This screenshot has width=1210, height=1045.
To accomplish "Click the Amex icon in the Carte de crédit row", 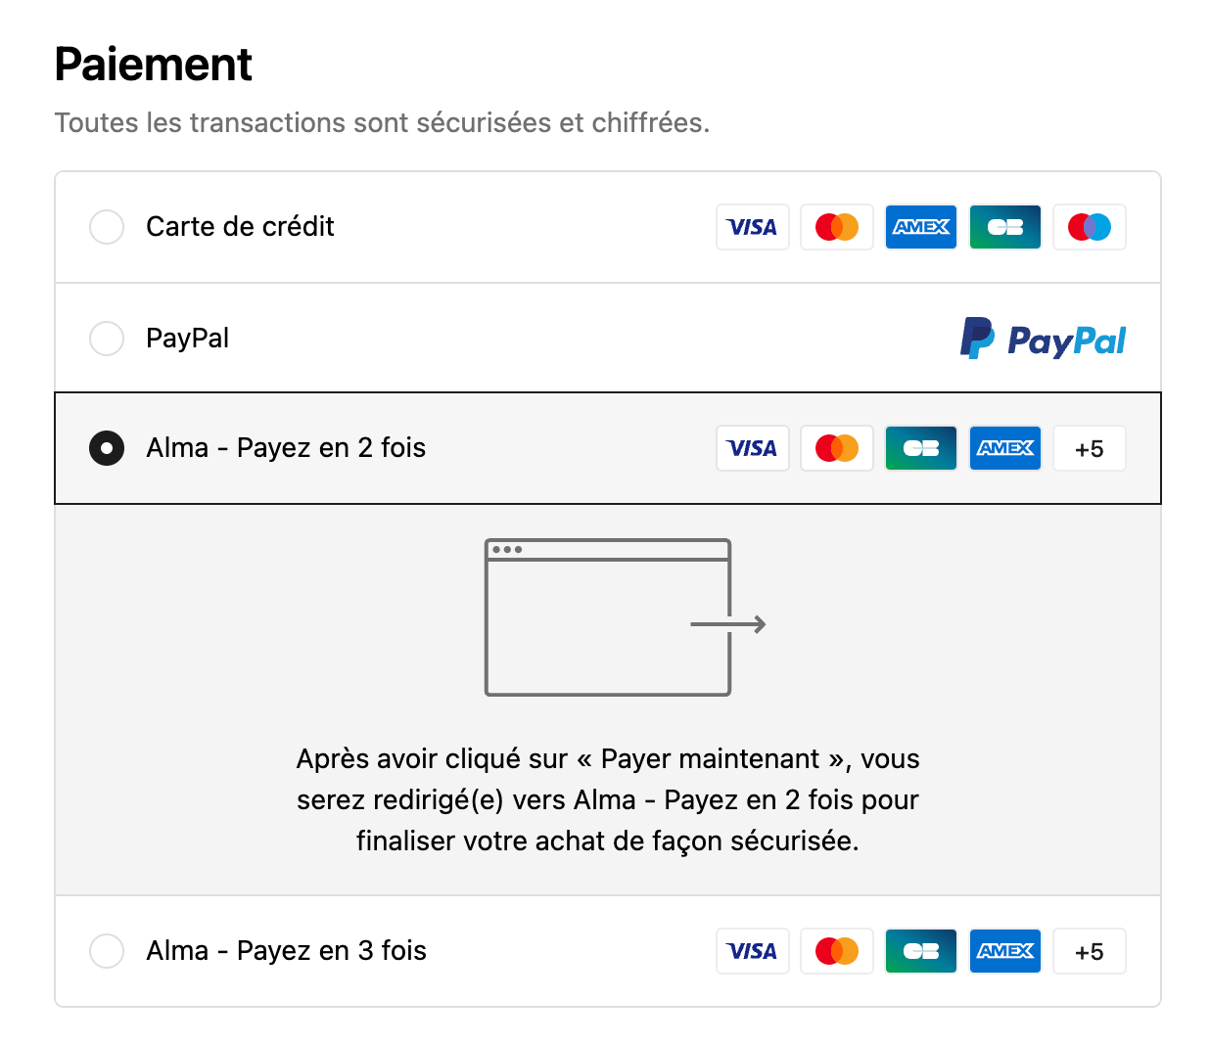I will 920,227.
